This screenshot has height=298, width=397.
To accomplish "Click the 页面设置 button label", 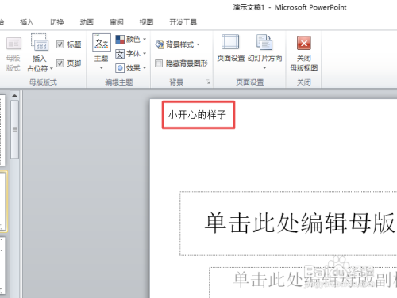I will coord(231,58).
